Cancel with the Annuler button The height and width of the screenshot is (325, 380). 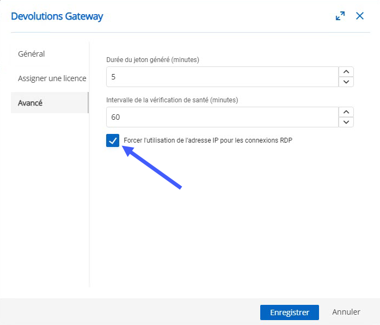346,312
